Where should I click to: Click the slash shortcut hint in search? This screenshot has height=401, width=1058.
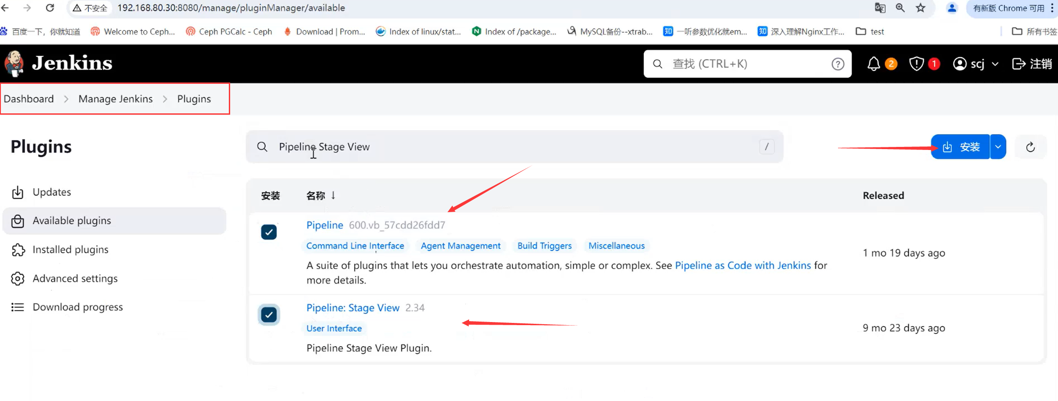766,146
